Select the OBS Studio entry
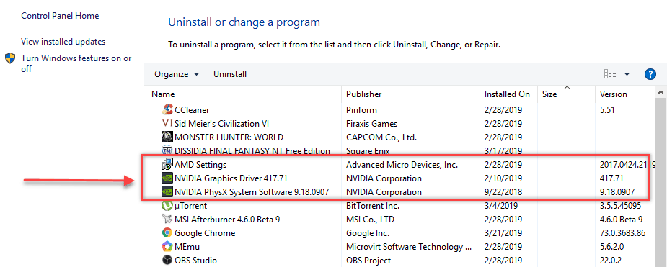This screenshot has height=267, width=667. point(195,260)
